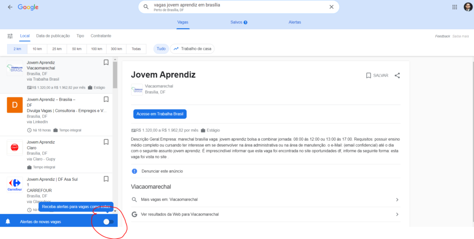This screenshot has height=239, width=474.
Task: Click the job list scrollbar thumb
Action: tap(115, 75)
